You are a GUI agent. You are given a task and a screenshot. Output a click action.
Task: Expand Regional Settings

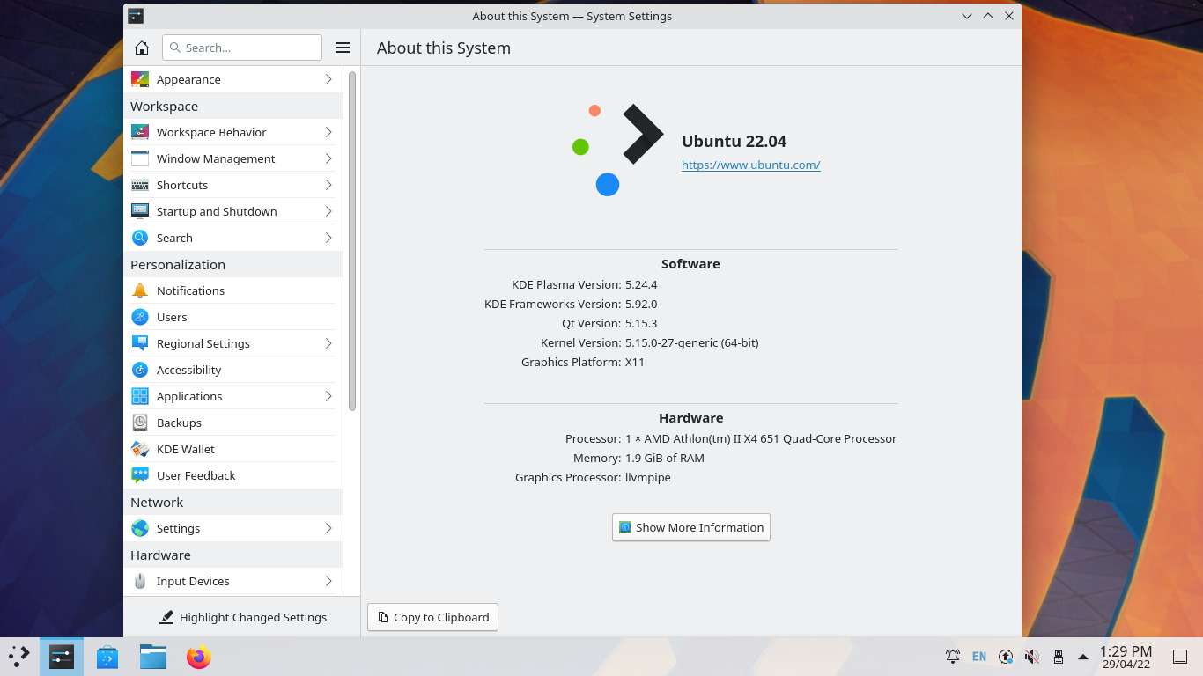click(203, 343)
